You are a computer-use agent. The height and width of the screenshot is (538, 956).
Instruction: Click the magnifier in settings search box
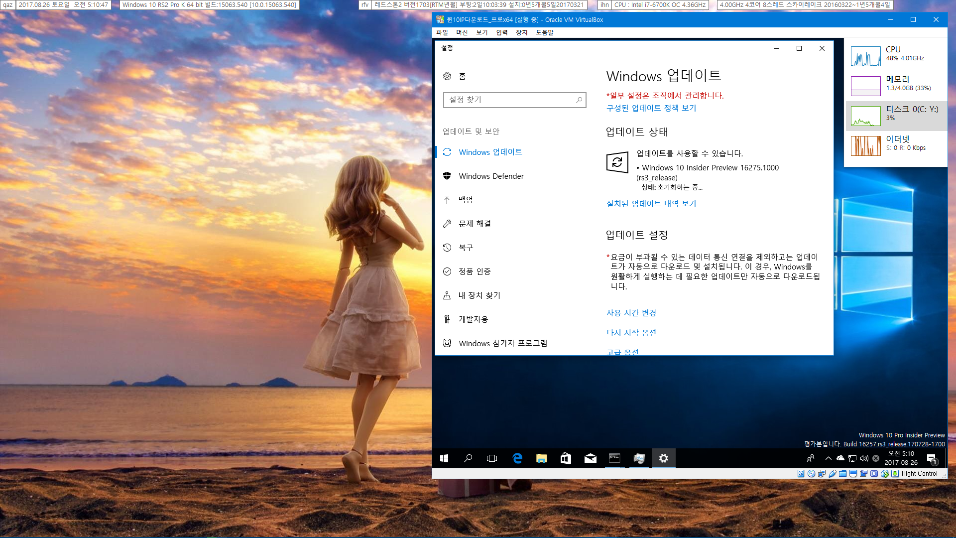pos(579,100)
